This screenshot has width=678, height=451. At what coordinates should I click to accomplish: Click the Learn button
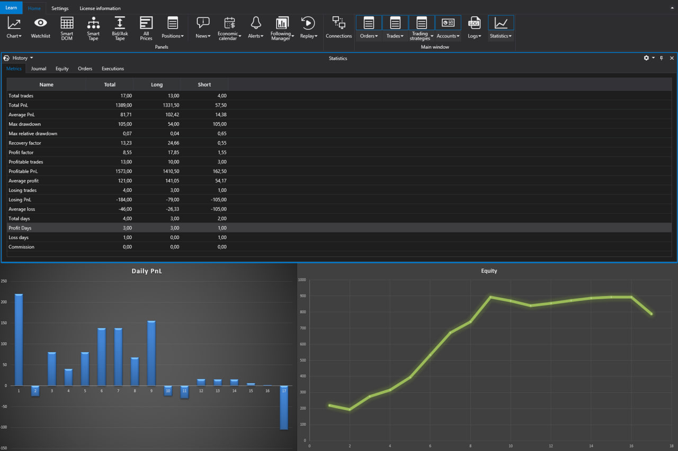11,8
